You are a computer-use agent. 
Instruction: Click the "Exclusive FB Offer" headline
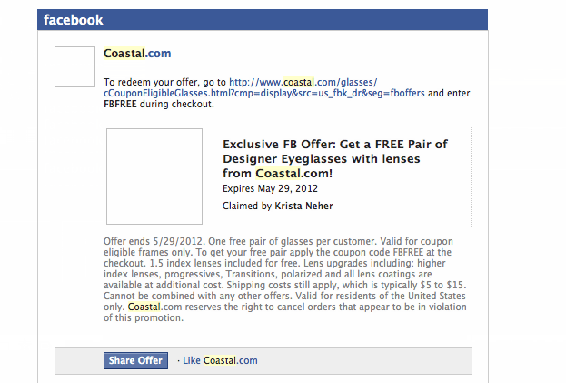pyautogui.click(x=335, y=144)
